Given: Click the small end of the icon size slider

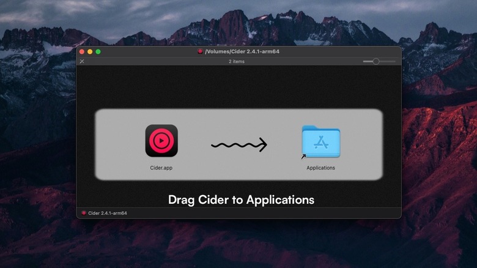Looking at the screenshot, I should [x=364, y=61].
